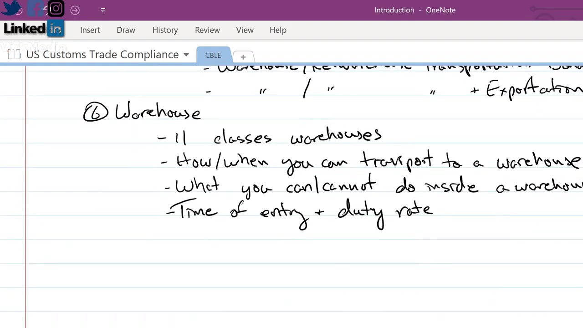Viewport: 583px width, 328px height.
Task: Select the Review ribbon tab
Action: point(207,30)
